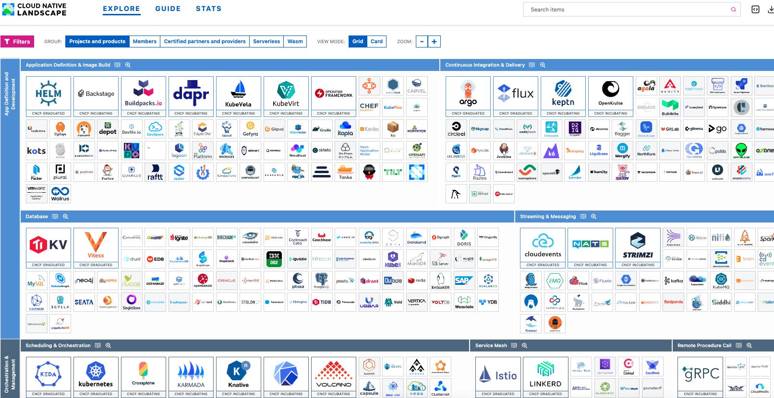Screen dimensions: 774x398
Task: Click the neo4j logo
Action: (x=84, y=281)
